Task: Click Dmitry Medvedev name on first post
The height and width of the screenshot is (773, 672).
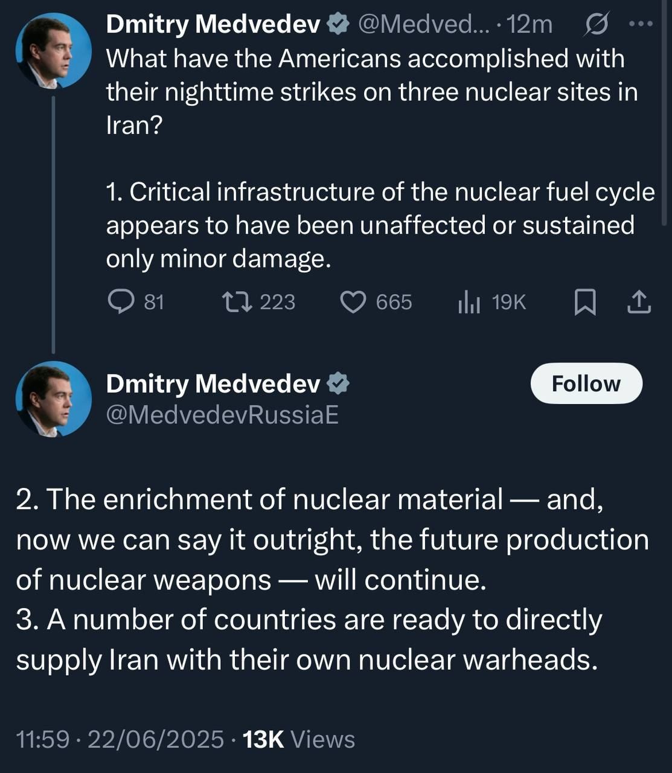Action: pyautogui.click(x=213, y=24)
